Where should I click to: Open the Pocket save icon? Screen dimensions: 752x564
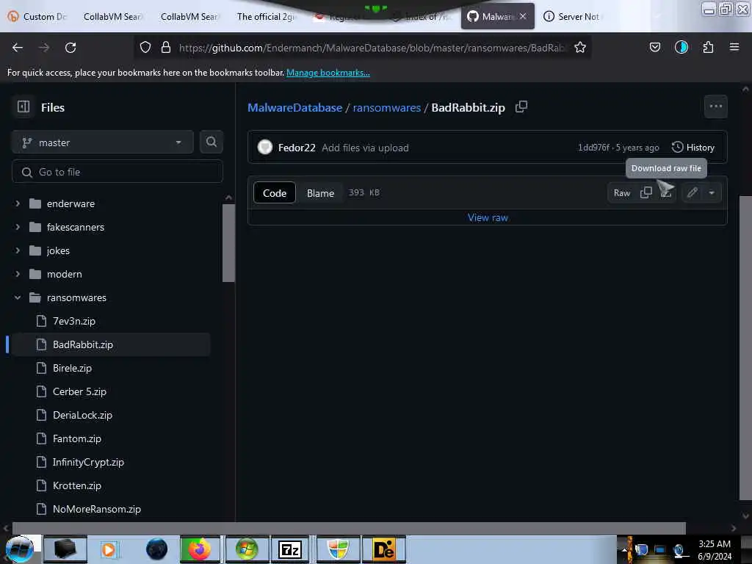(x=654, y=47)
